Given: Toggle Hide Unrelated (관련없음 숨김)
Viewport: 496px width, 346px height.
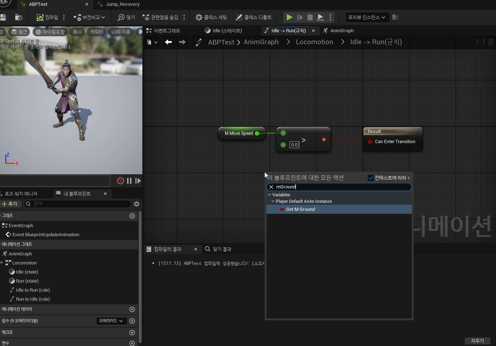Looking at the screenshot, I should [x=160, y=17].
